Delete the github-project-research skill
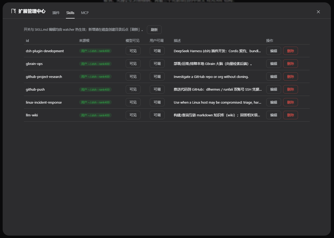Viewport: 334px width, 238px height. pyautogui.click(x=291, y=77)
